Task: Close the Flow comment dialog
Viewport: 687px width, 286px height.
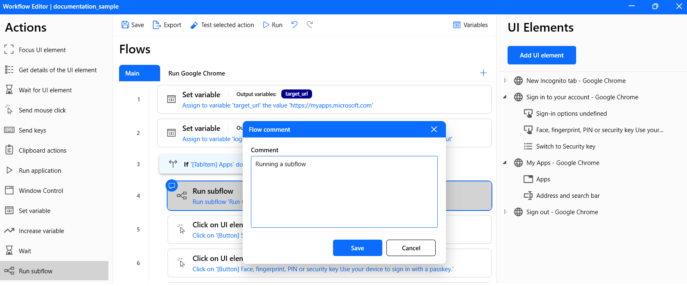Action: pyautogui.click(x=434, y=129)
